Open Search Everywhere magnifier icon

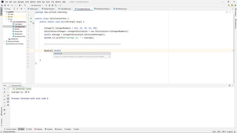pyautogui.click(x=229, y=5)
